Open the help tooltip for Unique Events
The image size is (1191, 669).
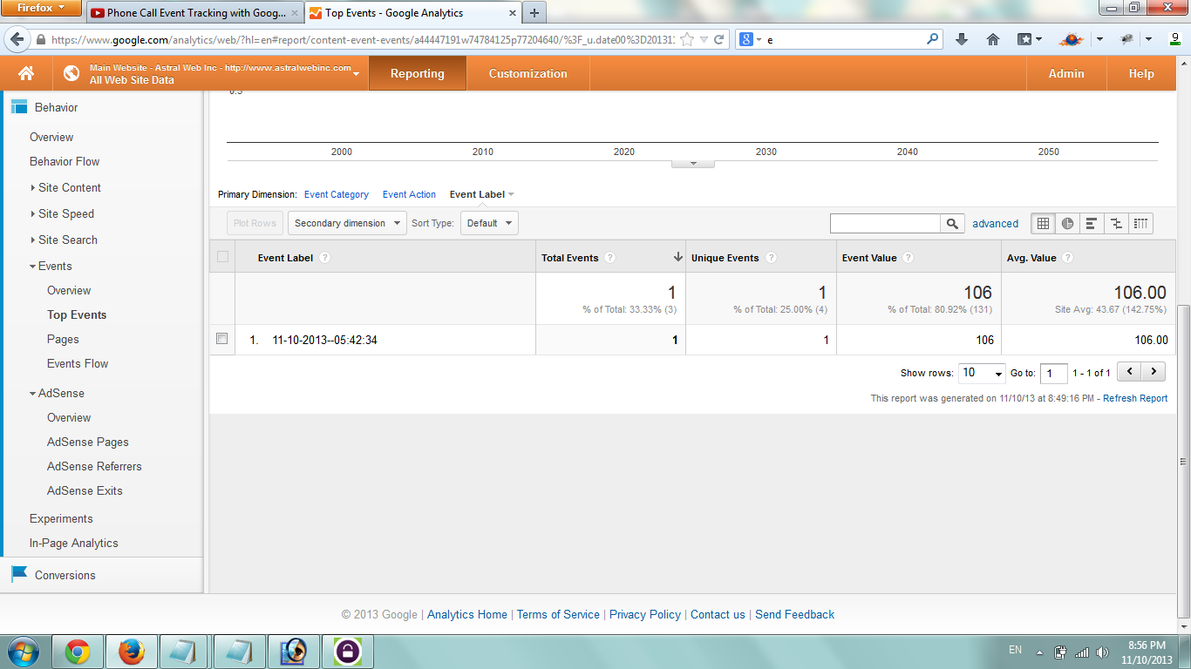(x=771, y=258)
